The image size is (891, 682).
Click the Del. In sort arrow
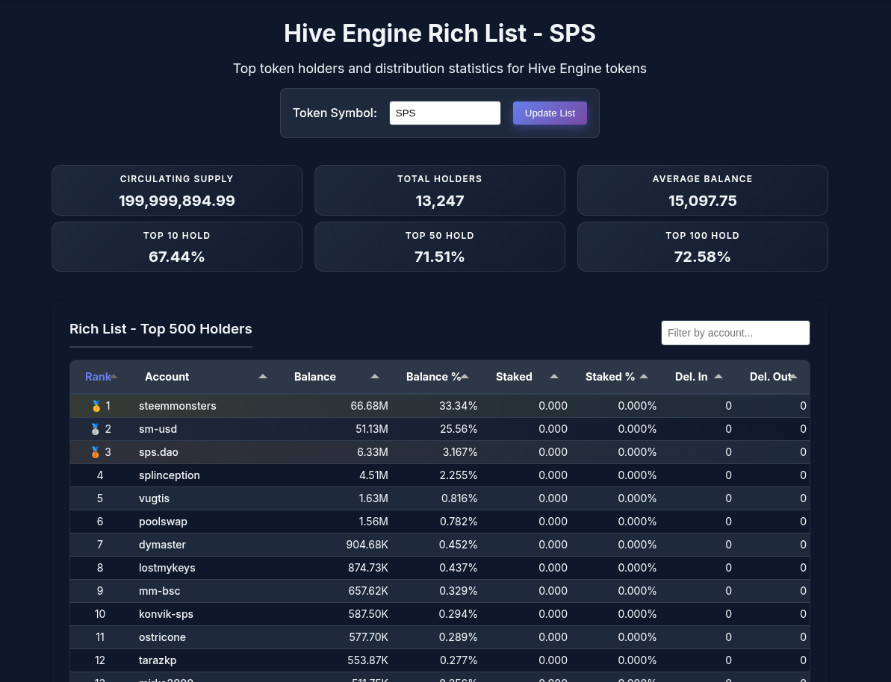pos(718,377)
